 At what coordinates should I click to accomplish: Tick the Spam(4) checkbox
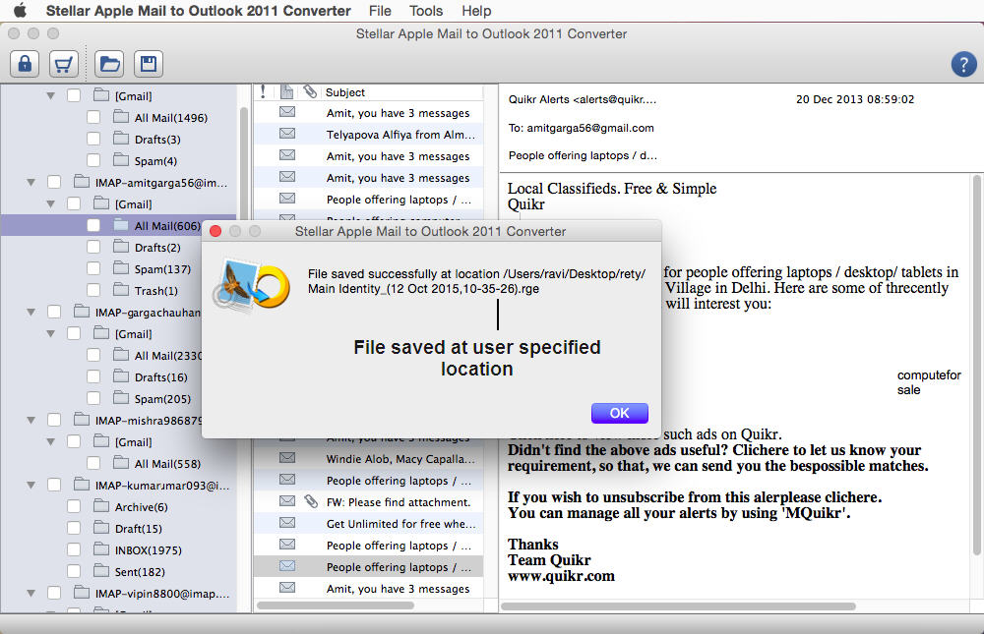pyautogui.click(x=93, y=160)
